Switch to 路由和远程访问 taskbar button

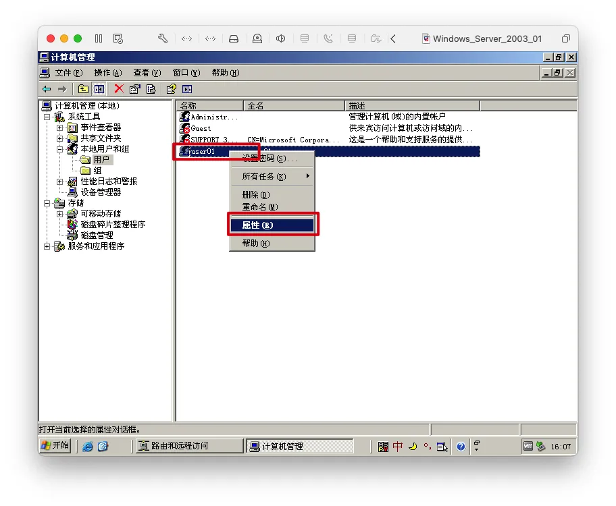[190, 446]
